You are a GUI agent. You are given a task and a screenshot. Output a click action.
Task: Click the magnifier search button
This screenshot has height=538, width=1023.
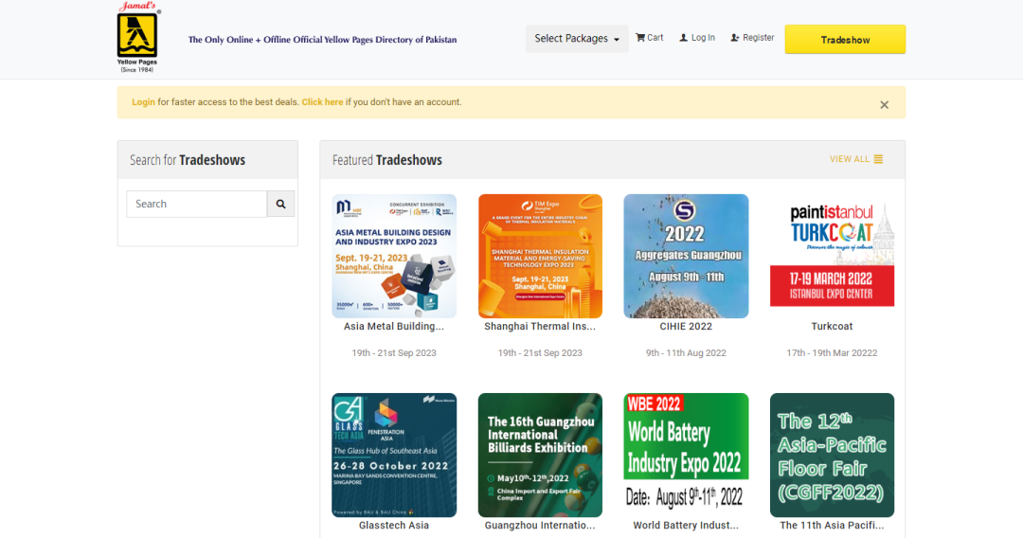coord(280,204)
